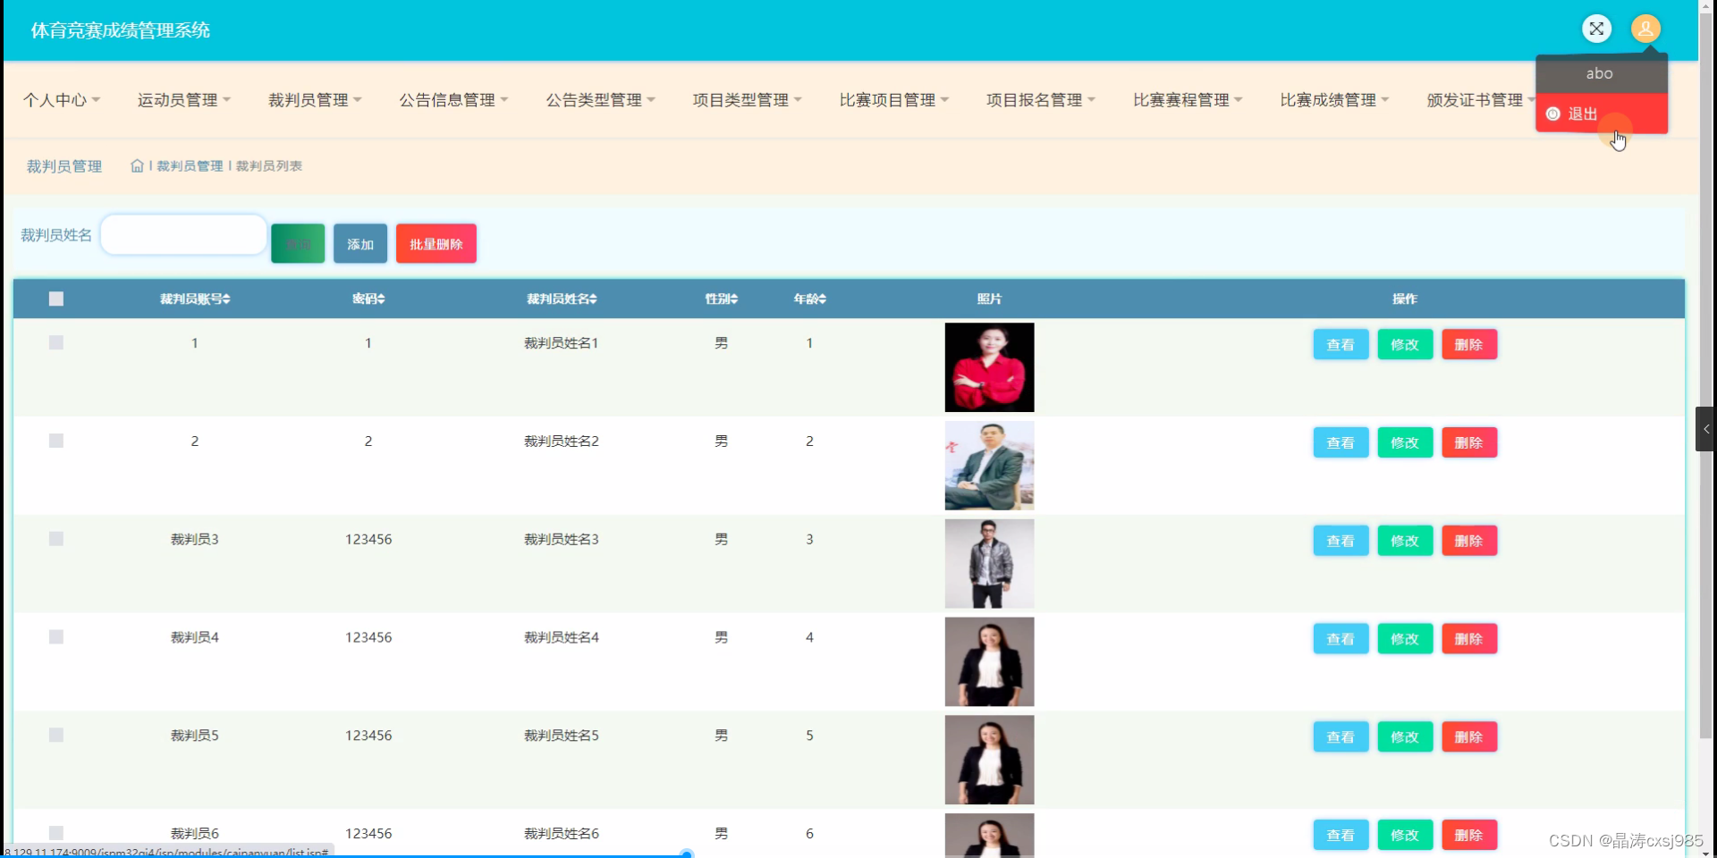
Task: Click 查看 for 裁判员姓名2
Action: click(1341, 442)
